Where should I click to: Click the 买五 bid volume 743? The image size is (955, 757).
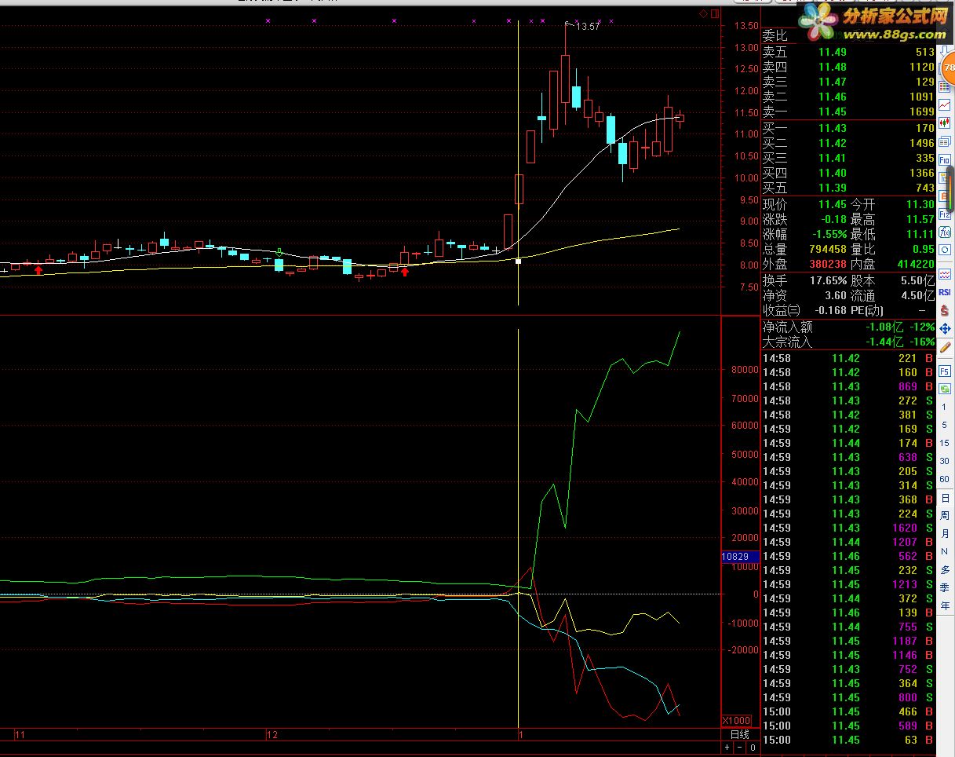point(924,188)
